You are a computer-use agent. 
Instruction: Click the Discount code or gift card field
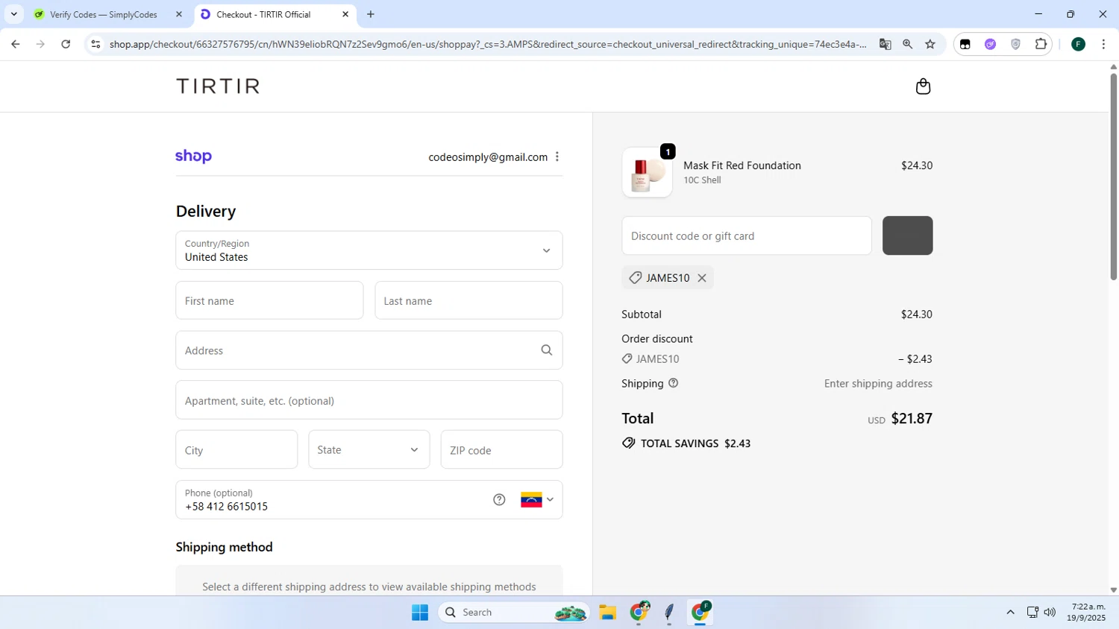tap(747, 236)
